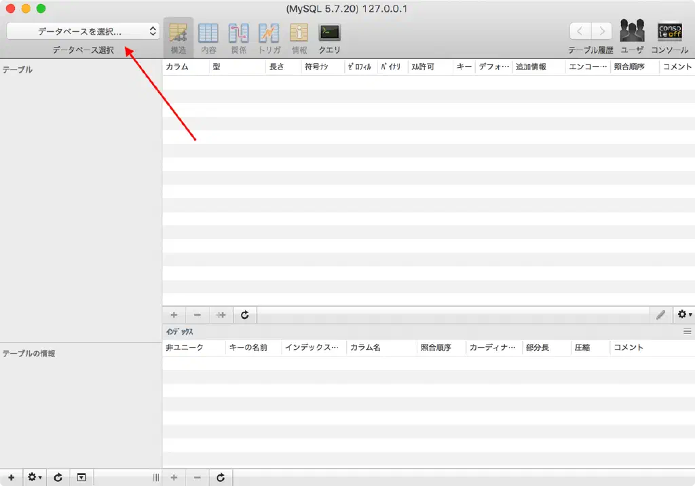695x486 pixels.
Task: Click the sidebar resize handle at bottom
Action: click(156, 478)
